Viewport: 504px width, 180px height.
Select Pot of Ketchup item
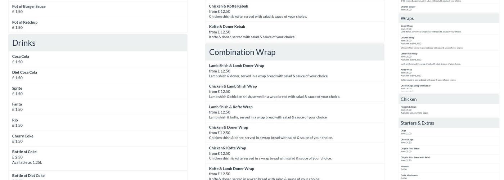click(98, 25)
